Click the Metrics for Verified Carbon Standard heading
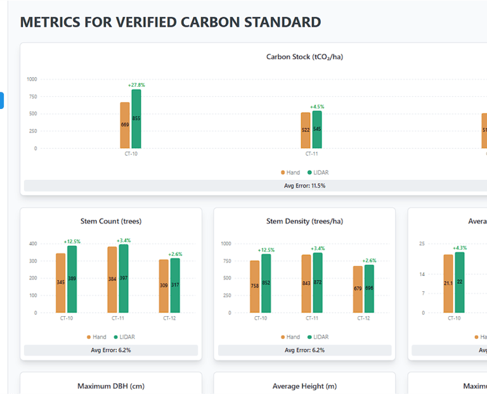 [x=171, y=22]
